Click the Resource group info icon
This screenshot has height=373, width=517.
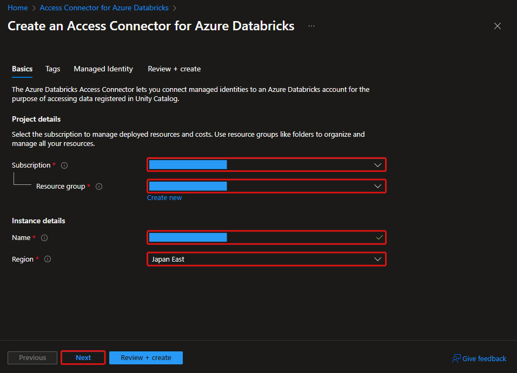(x=99, y=186)
